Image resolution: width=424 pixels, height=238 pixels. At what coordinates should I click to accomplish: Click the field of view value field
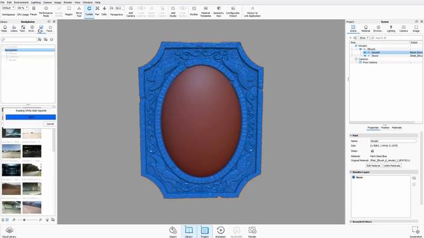coord(119,8)
